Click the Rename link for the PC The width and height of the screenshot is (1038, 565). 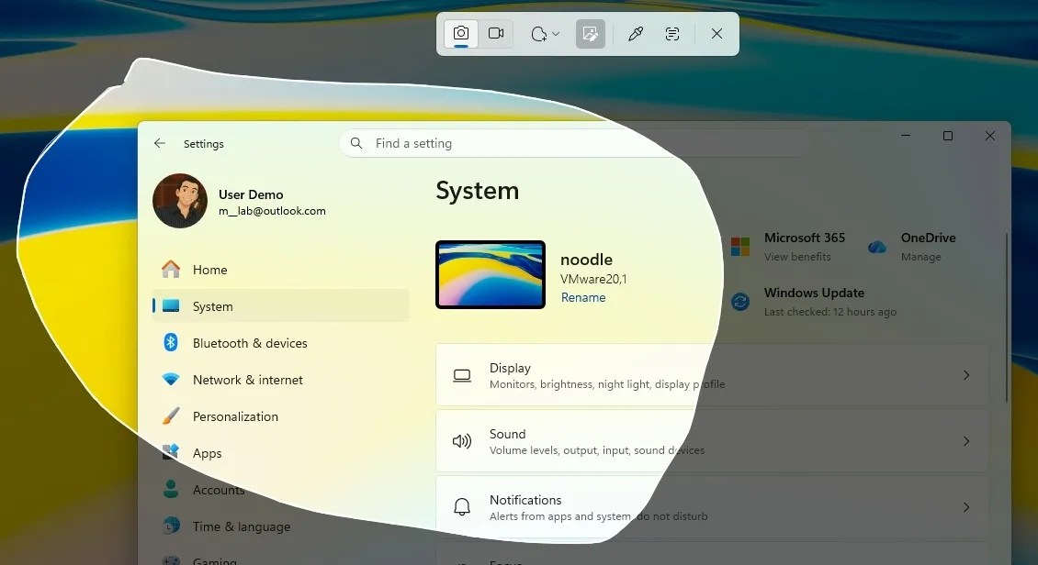pos(583,297)
